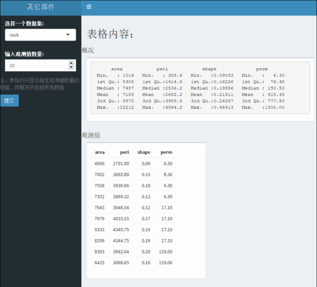This screenshot has height=287, width=317.
Task: Select area value 9333
Action: click(100, 230)
